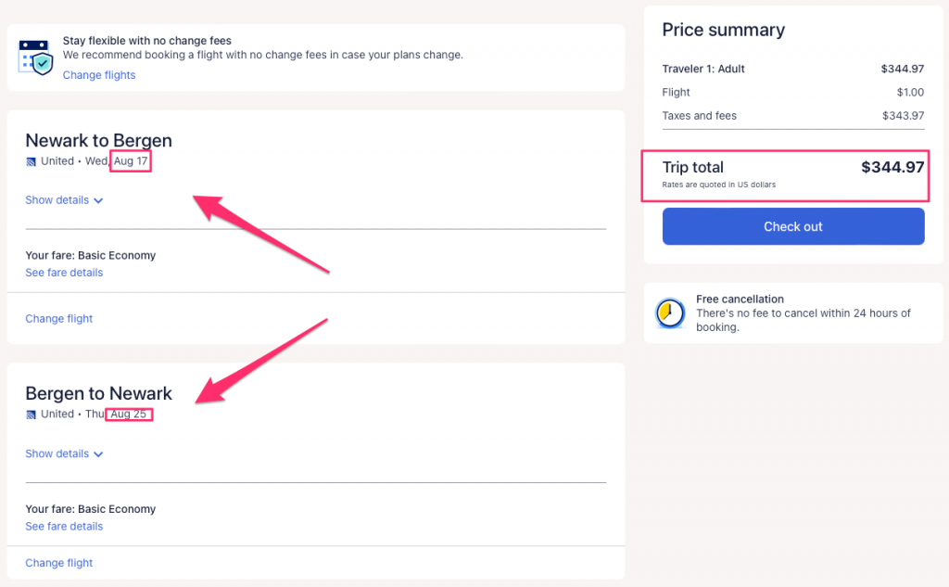The height and width of the screenshot is (587, 949).
Task: Click chevron arrow next to second Show details
Action: [99, 454]
